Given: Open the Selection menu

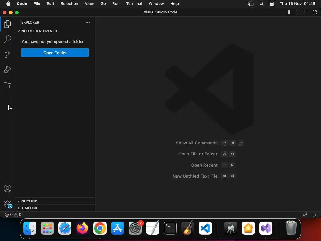Looking at the screenshot, I should coord(69,4).
